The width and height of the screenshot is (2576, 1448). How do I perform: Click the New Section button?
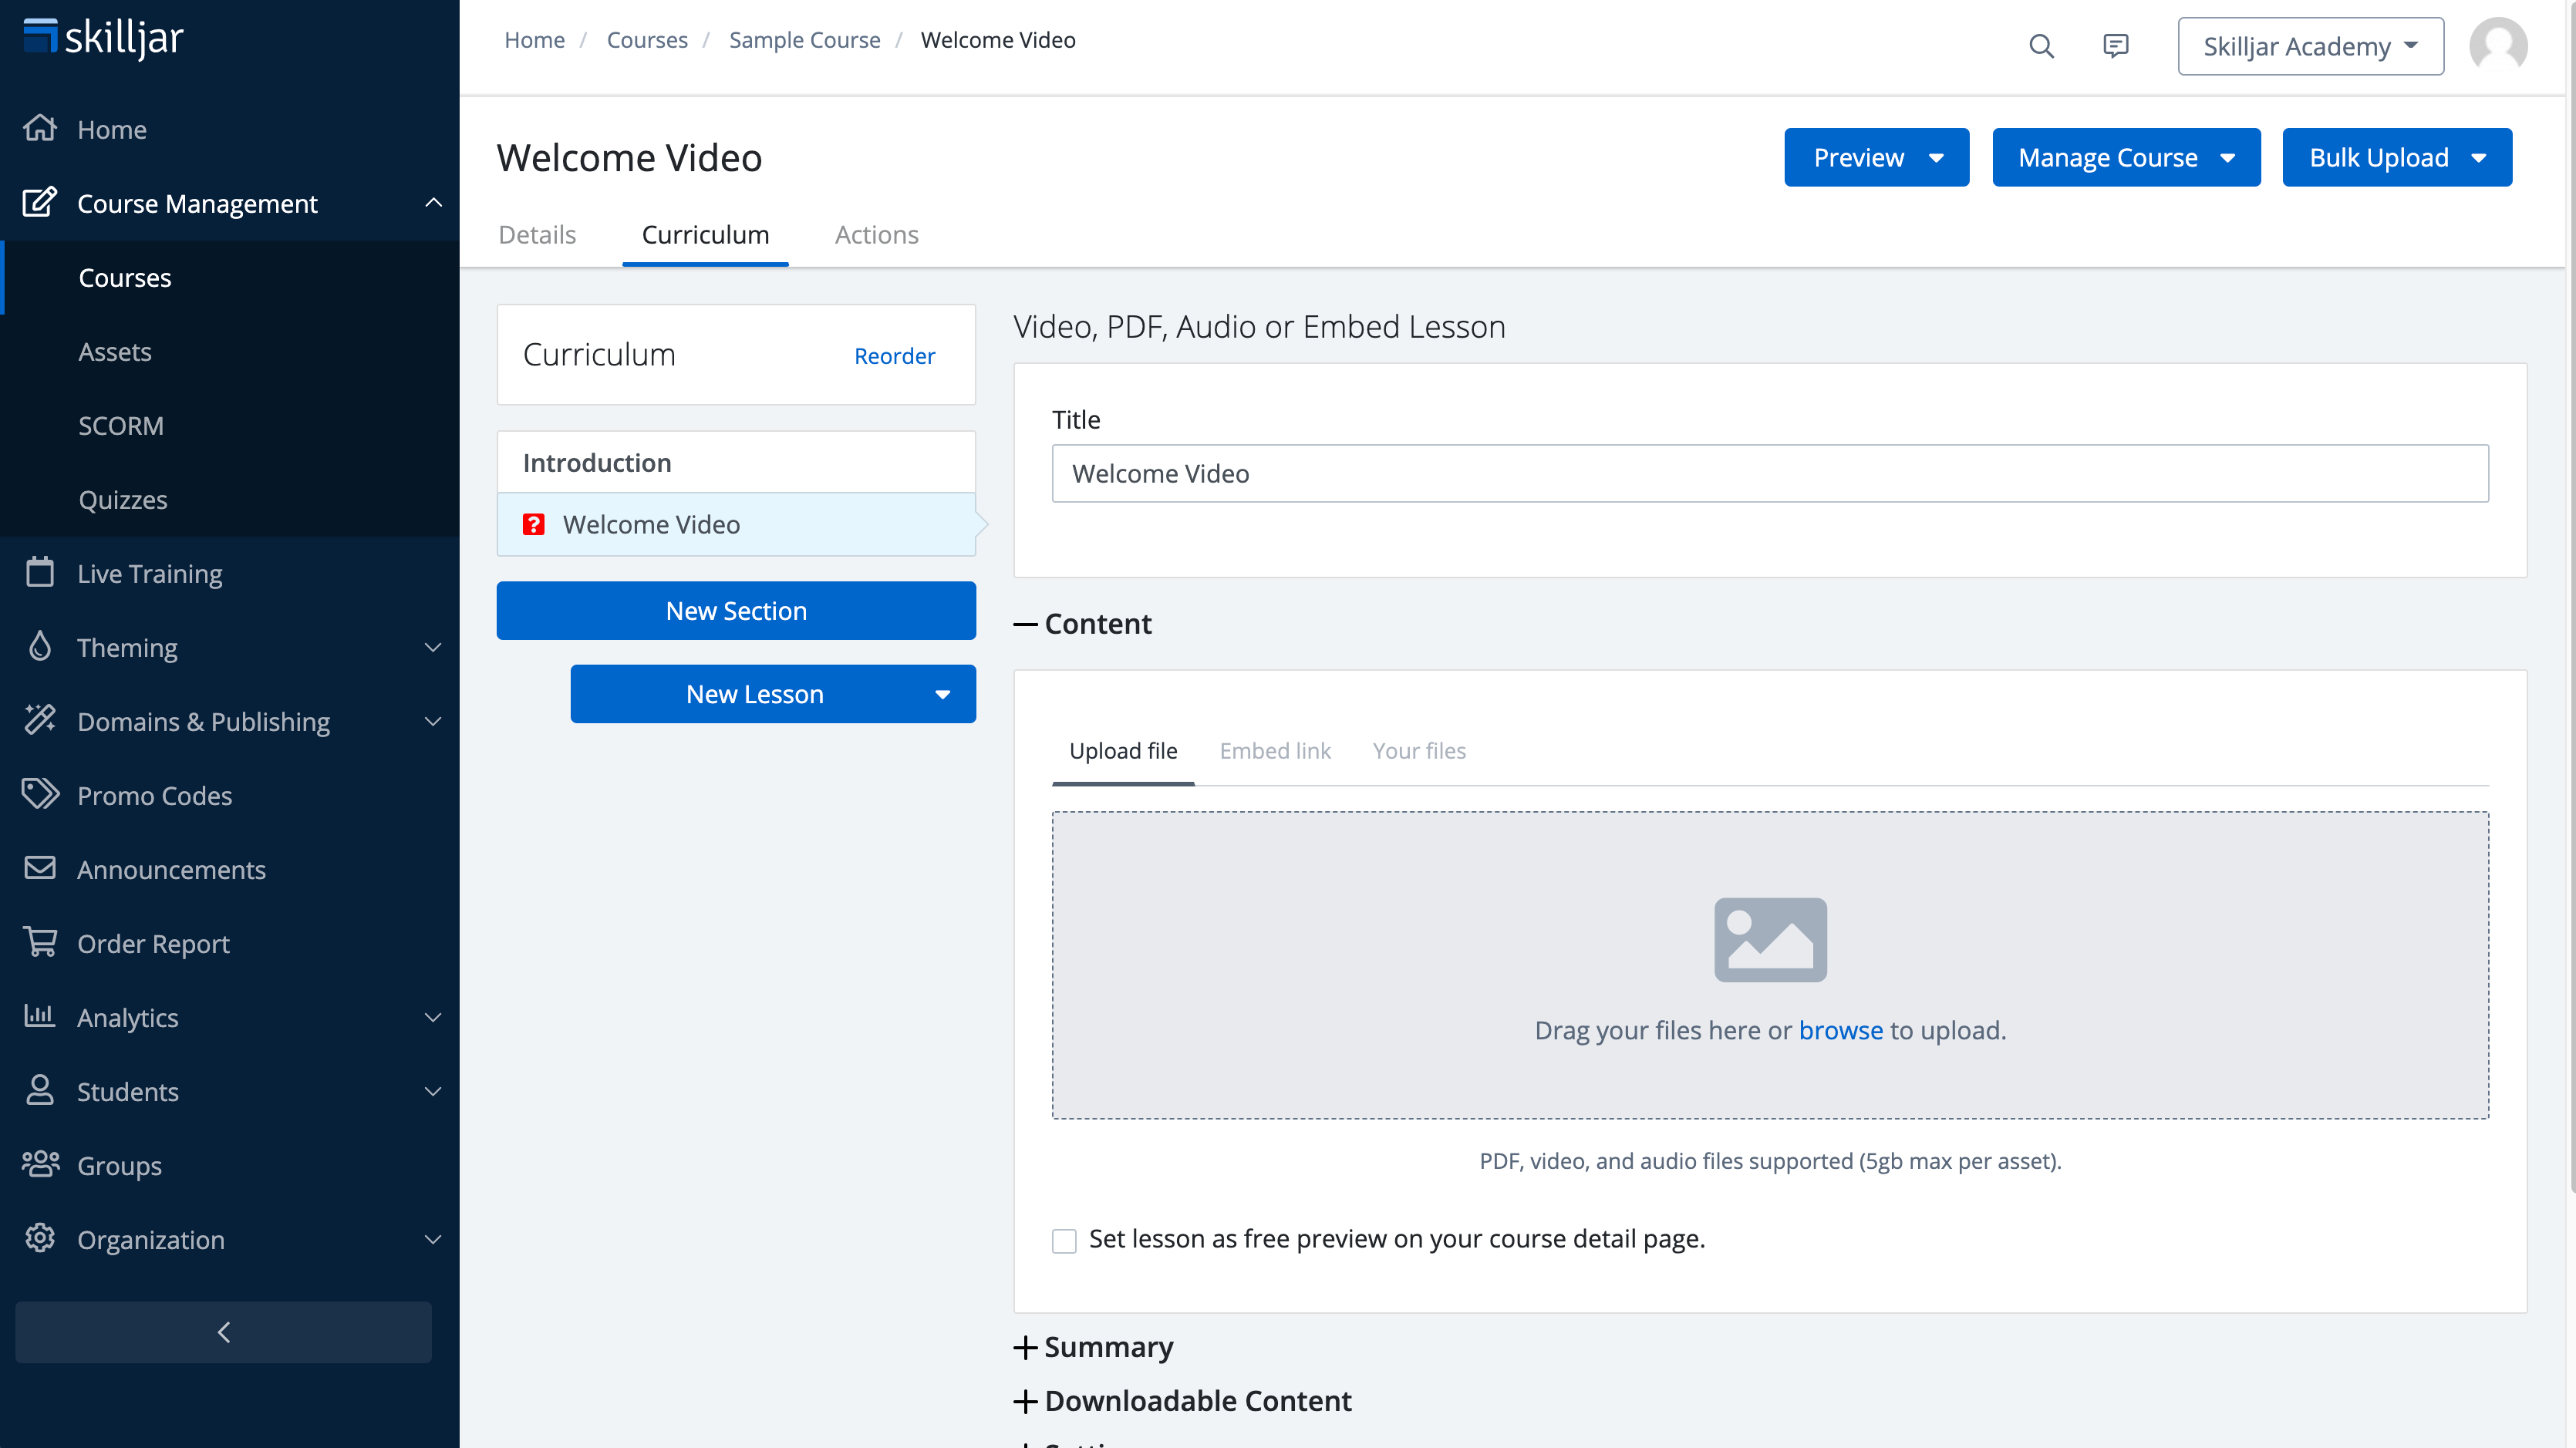tap(736, 611)
